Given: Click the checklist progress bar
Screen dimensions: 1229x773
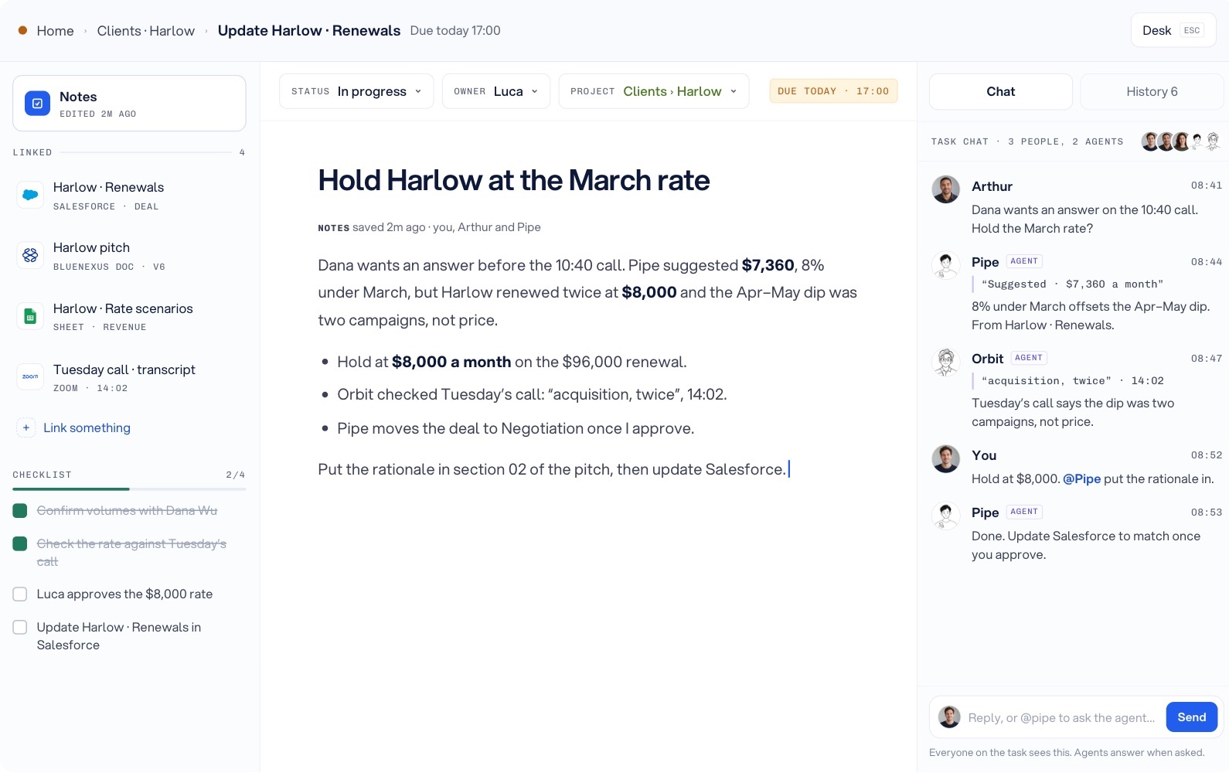Looking at the screenshot, I should tap(129, 489).
